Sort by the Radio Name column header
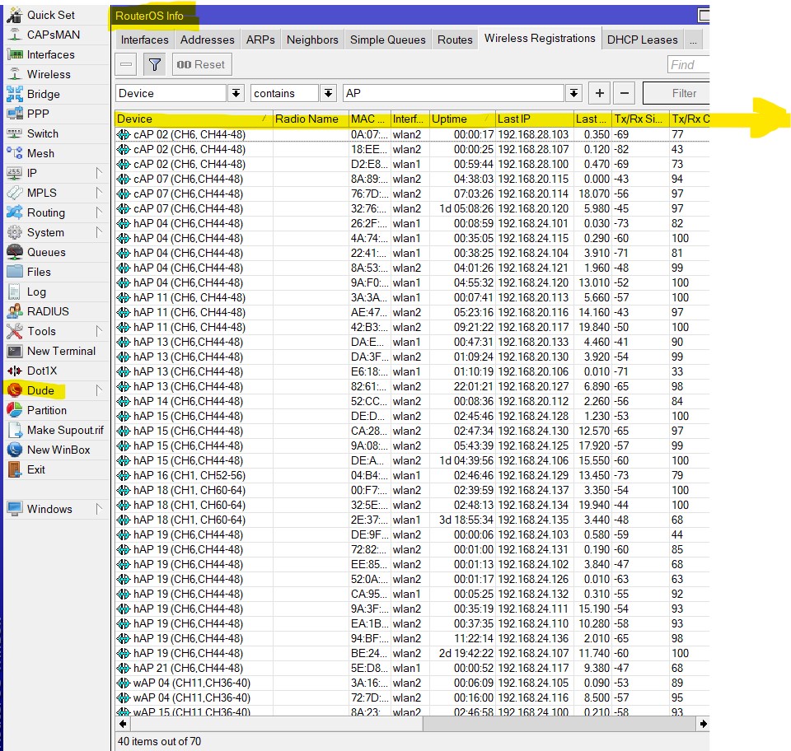Screen dimensions: 791x751 coord(311,119)
